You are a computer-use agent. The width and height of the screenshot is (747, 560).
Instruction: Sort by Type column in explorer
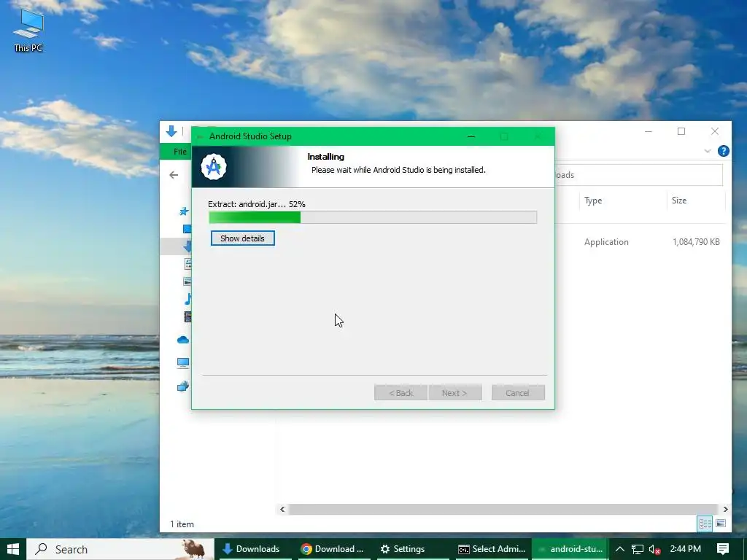coord(593,201)
